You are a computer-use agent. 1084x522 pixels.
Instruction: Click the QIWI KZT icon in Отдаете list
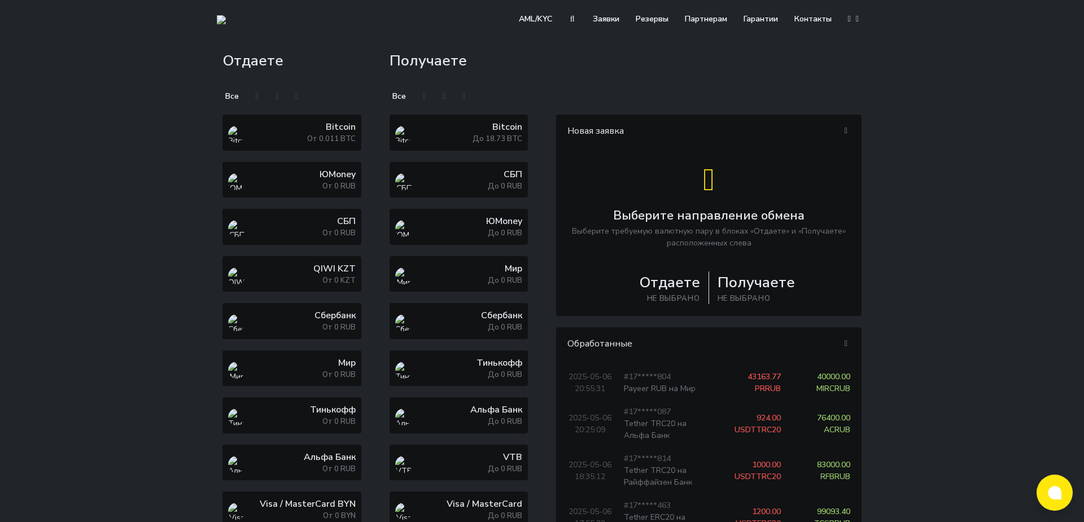235,274
